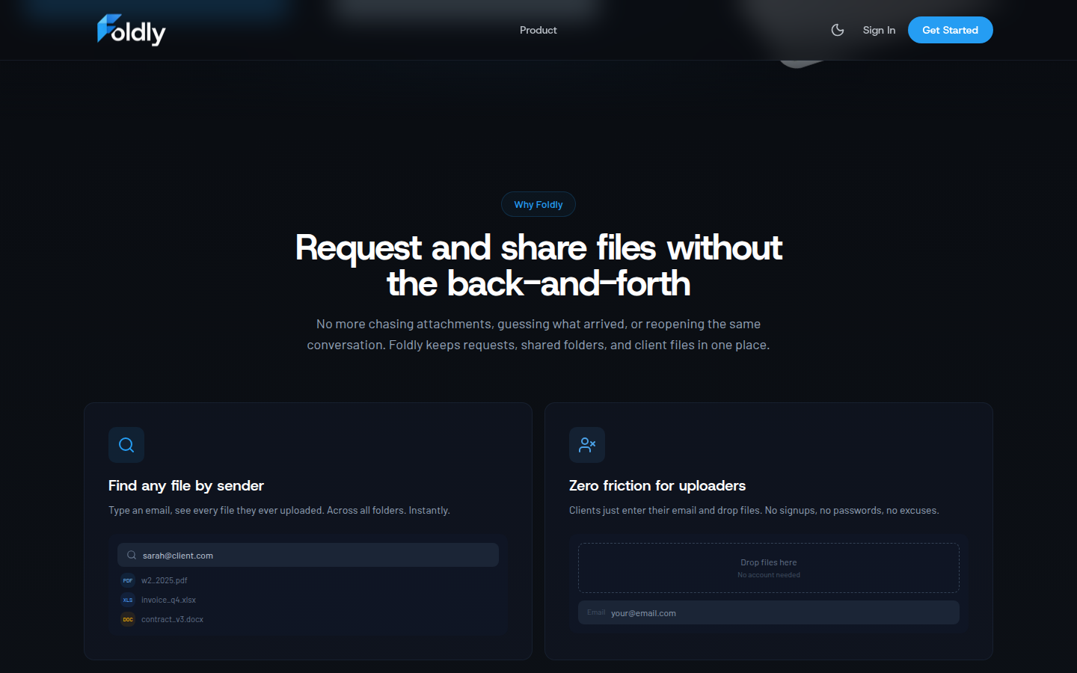Open the contract_v3.docx file row
This screenshot has height=673, width=1077.
point(308,619)
